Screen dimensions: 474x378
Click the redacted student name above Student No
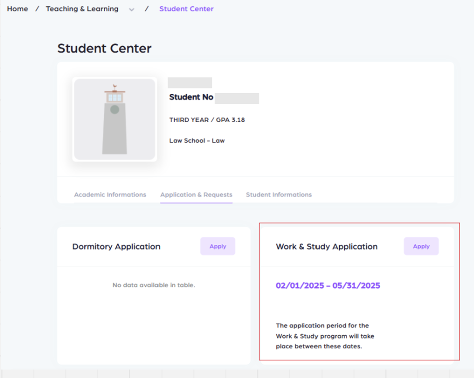click(x=190, y=83)
